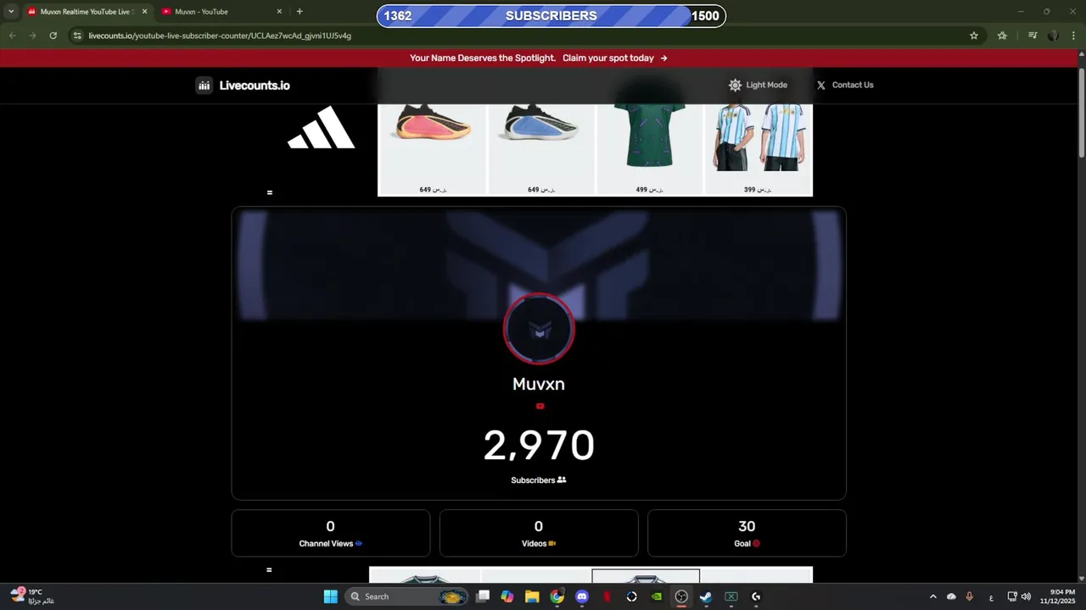Screen dimensions: 1086x610
Task: Open the Chrome three-dot menu
Action: click(1073, 36)
